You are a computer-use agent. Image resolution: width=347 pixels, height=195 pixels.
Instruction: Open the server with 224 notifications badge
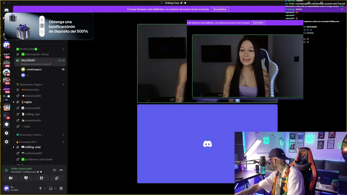click(x=7, y=81)
